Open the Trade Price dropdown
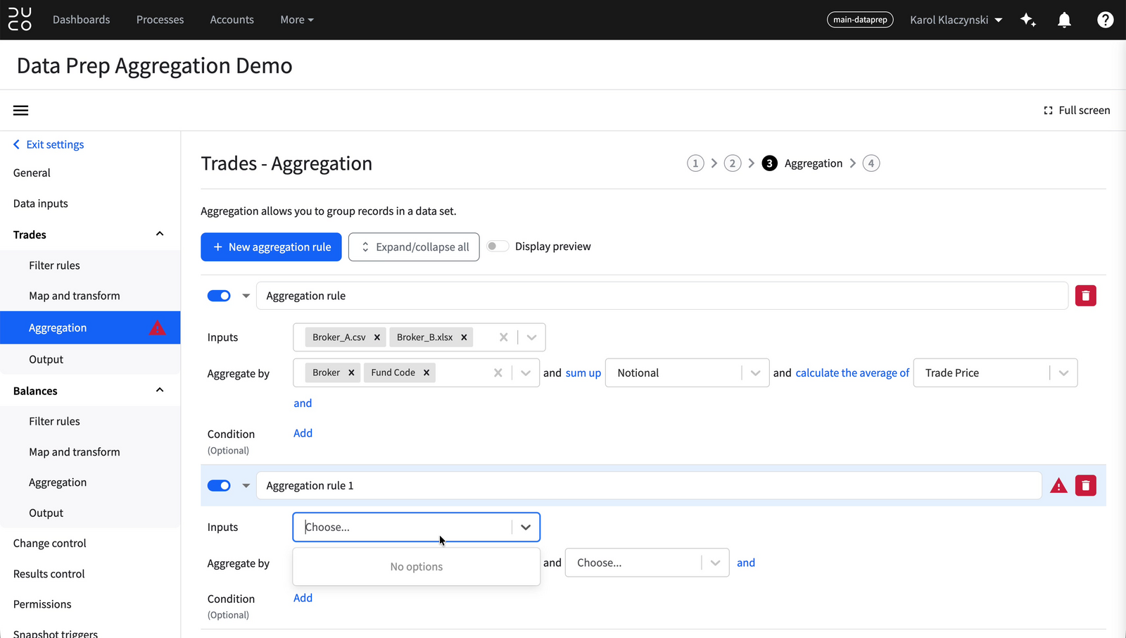This screenshot has height=638, width=1126. coord(995,373)
